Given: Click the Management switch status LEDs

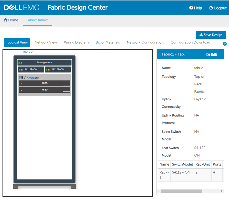Looking at the screenshot, I should click(x=20, y=63).
